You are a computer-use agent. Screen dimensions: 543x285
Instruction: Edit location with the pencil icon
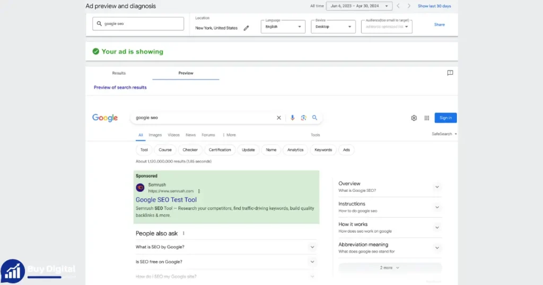[246, 28]
